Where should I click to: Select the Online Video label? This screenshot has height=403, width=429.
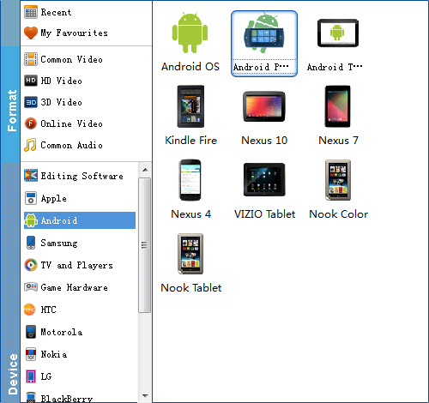click(x=72, y=123)
